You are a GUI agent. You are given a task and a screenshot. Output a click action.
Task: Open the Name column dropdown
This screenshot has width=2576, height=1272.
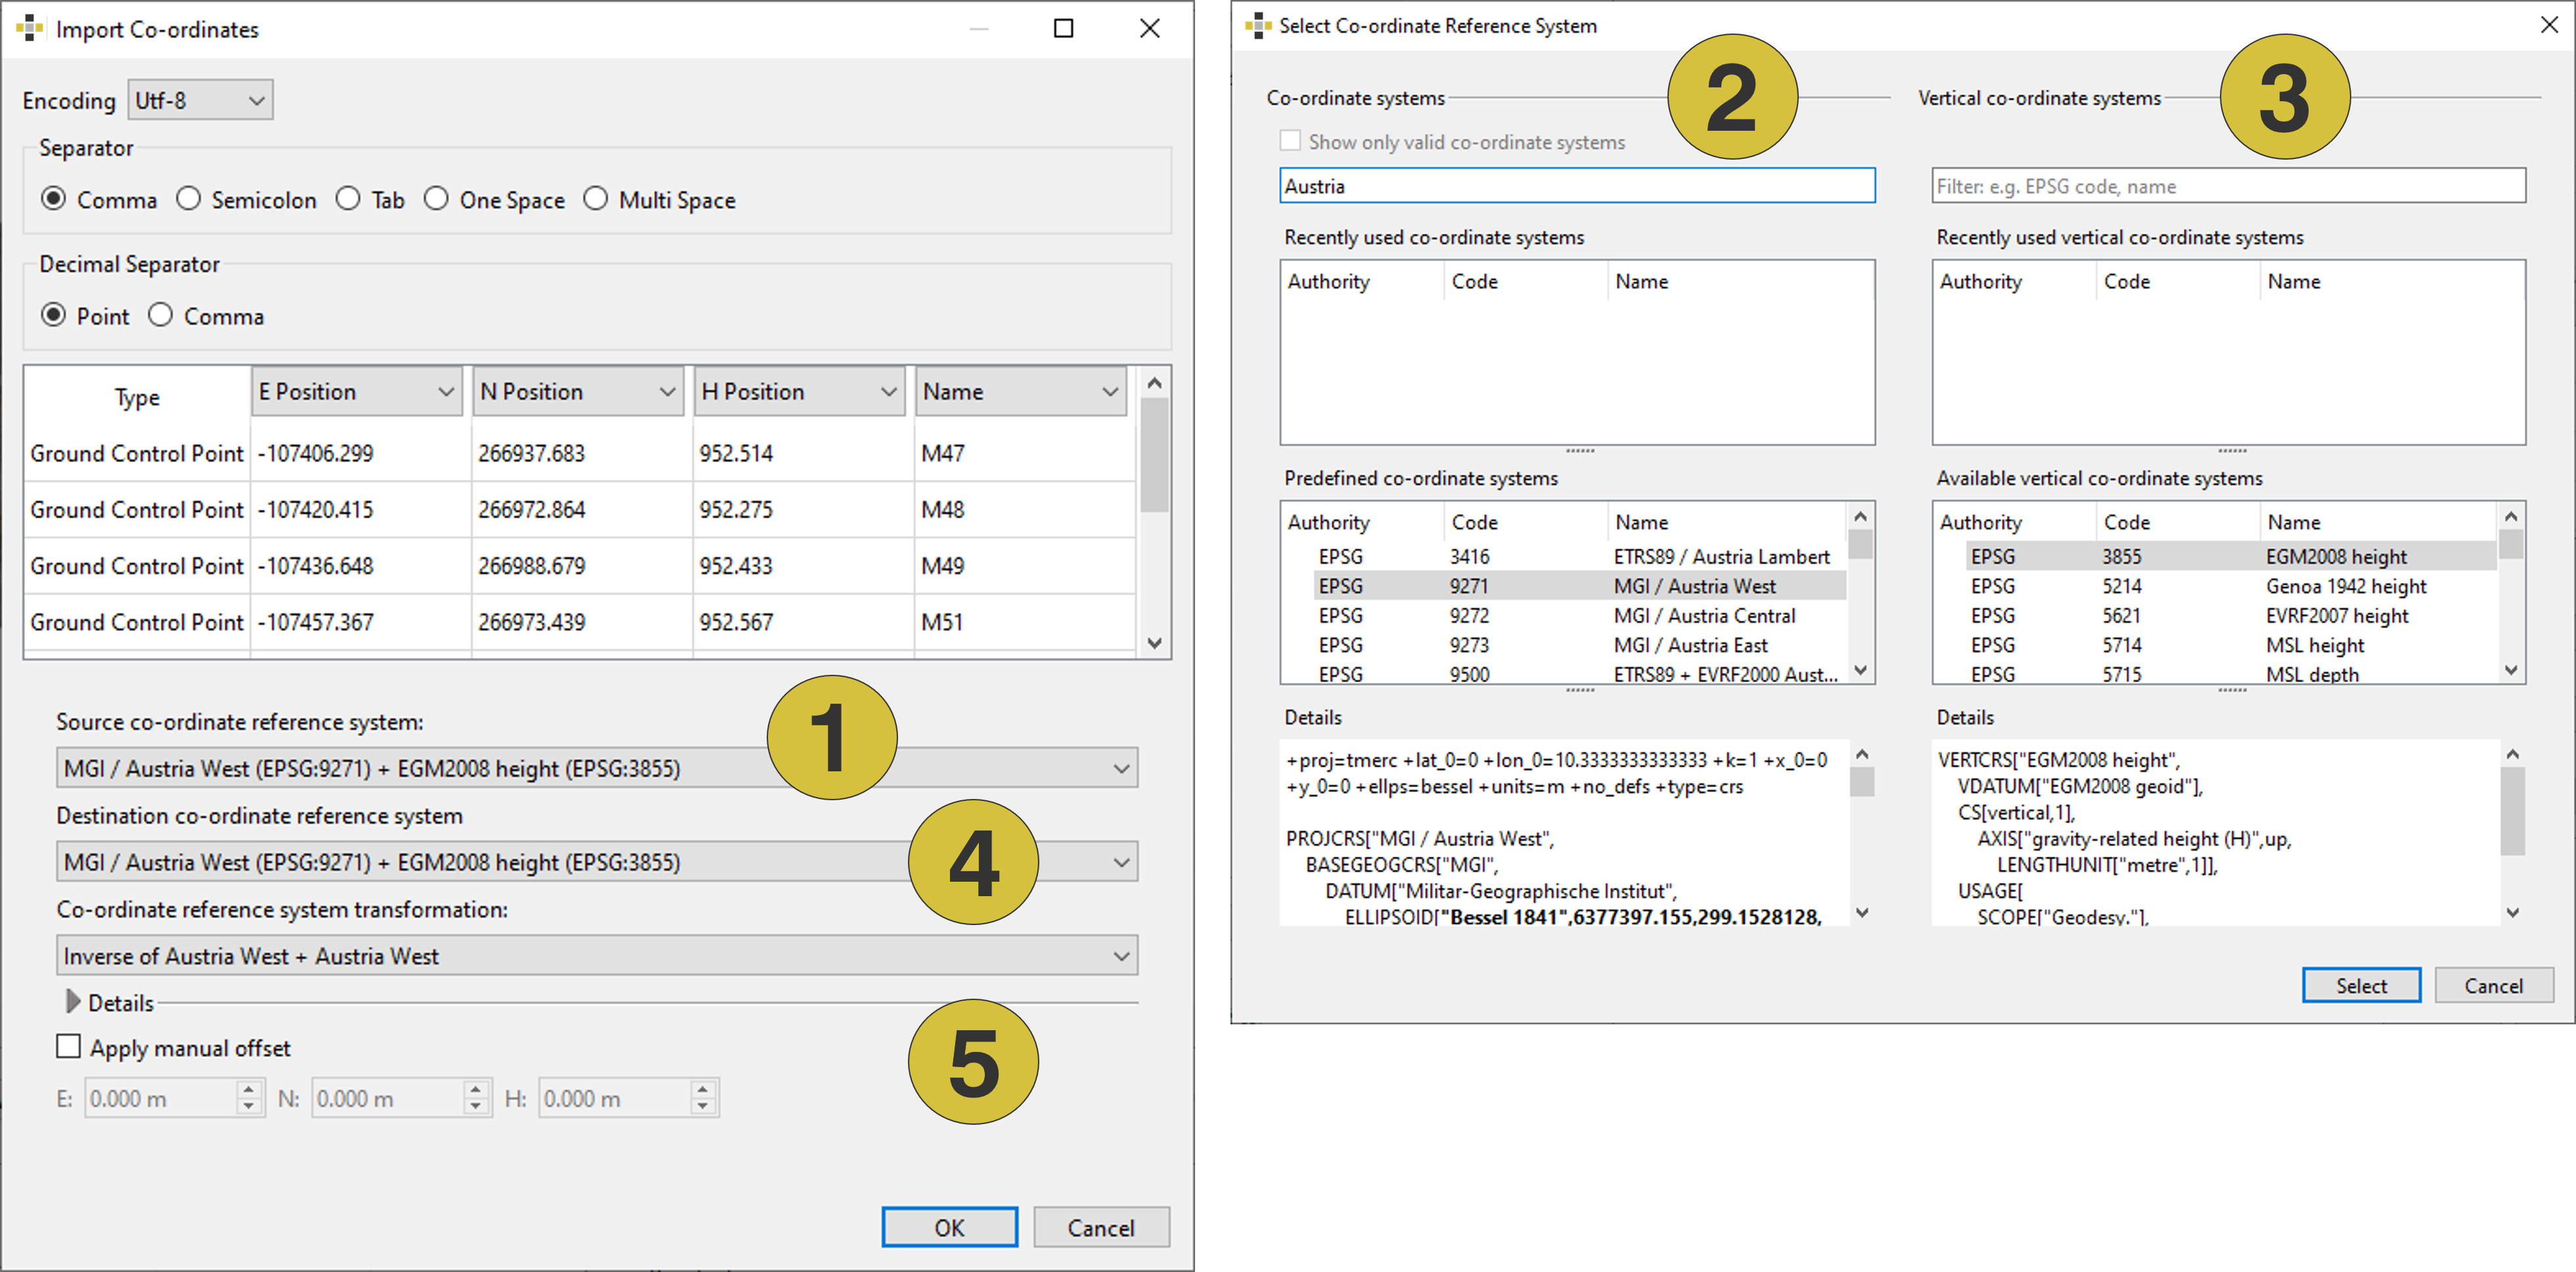click(1021, 391)
